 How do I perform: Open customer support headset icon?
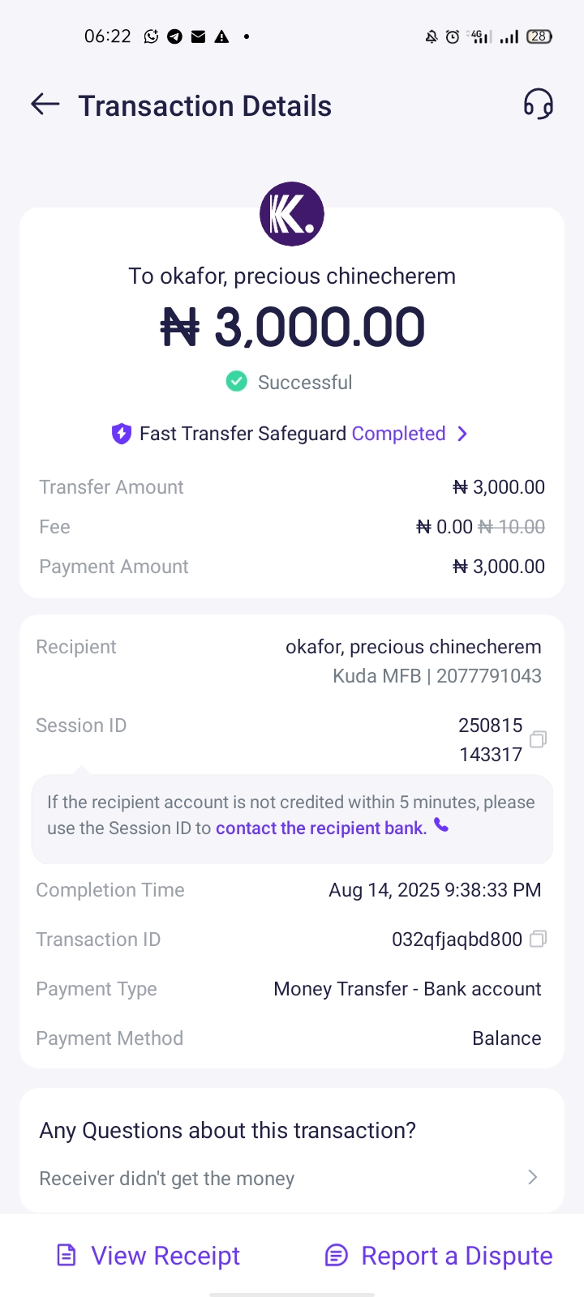tap(538, 105)
